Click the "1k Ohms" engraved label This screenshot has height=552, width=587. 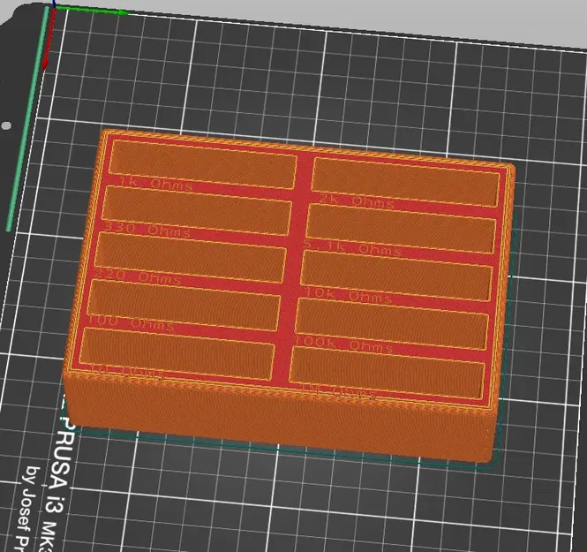click(x=155, y=183)
